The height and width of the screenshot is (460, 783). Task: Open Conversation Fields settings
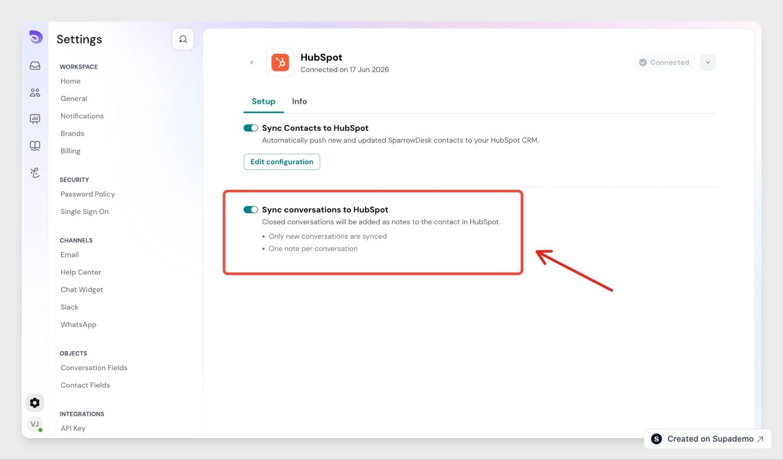tap(94, 368)
